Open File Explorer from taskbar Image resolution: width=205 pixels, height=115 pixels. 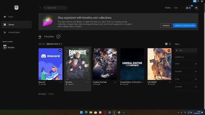(91, 112)
